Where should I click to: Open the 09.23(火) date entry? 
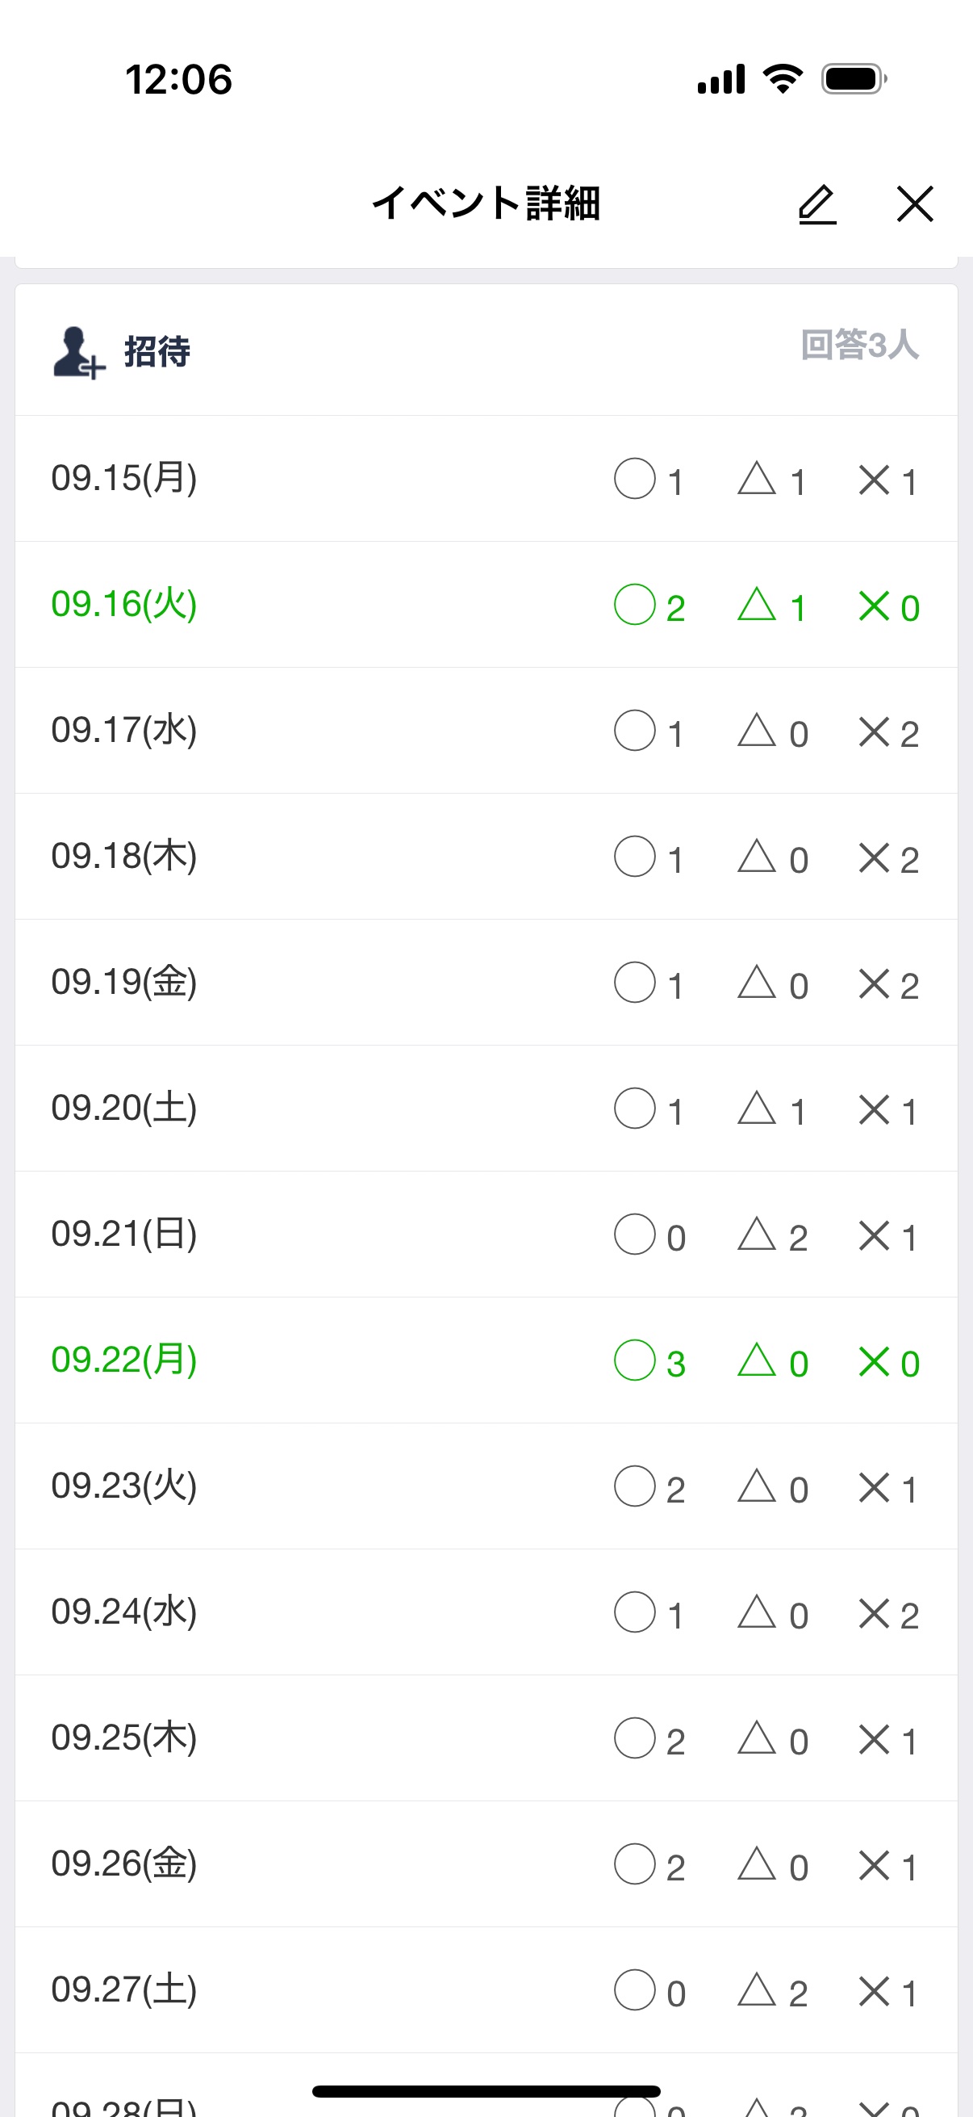[x=124, y=1486]
